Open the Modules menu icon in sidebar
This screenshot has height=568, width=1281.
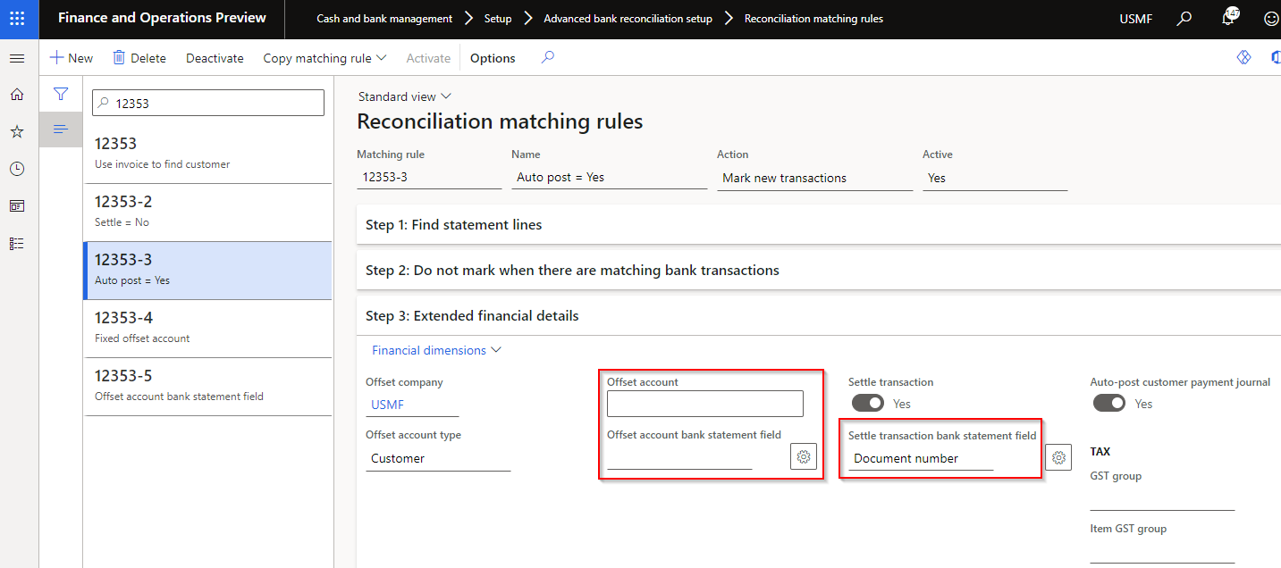pos(16,243)
